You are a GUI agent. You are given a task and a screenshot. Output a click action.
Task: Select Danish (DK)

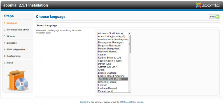click(113, 64)
